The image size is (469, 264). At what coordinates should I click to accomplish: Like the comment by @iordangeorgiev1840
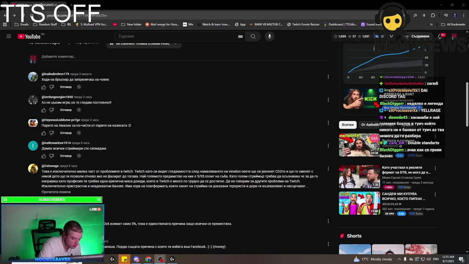click(44, 110)
